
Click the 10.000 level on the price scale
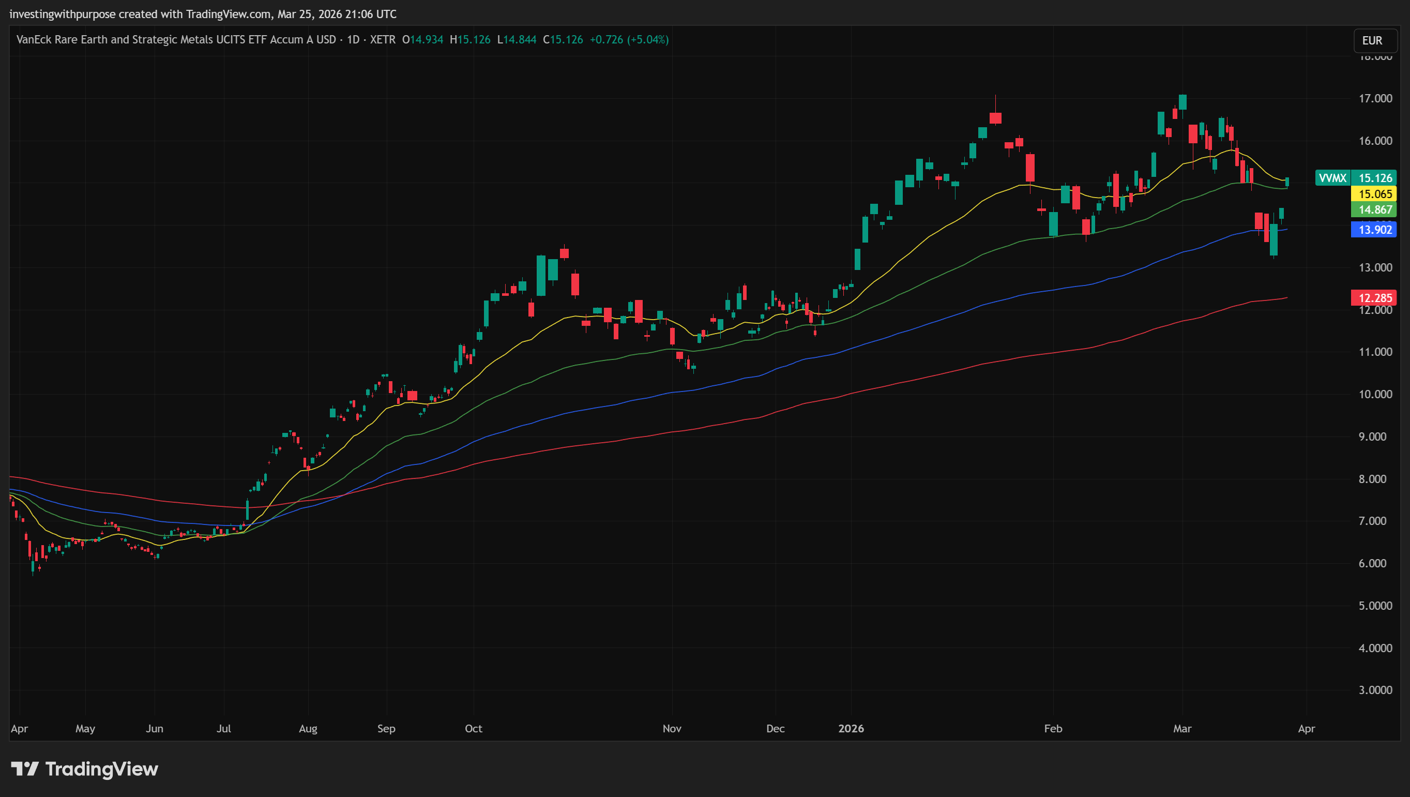pos(1375,394)
